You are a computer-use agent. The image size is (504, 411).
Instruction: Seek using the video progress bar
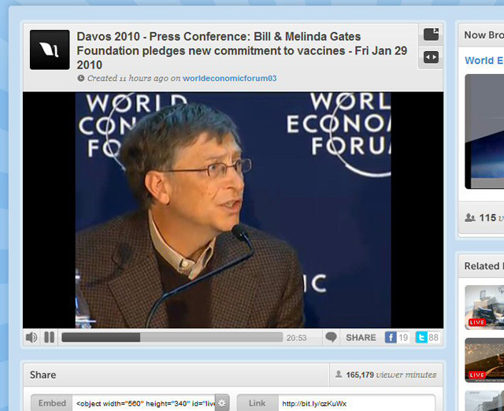[x=172, y=338]
